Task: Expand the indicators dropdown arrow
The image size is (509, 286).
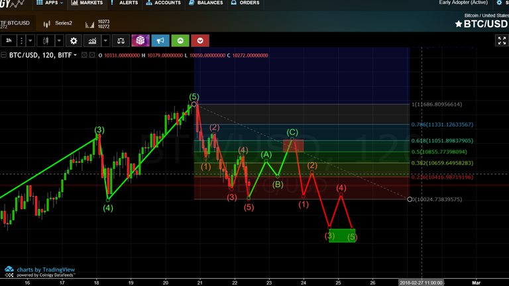Action: click(105, 40)
